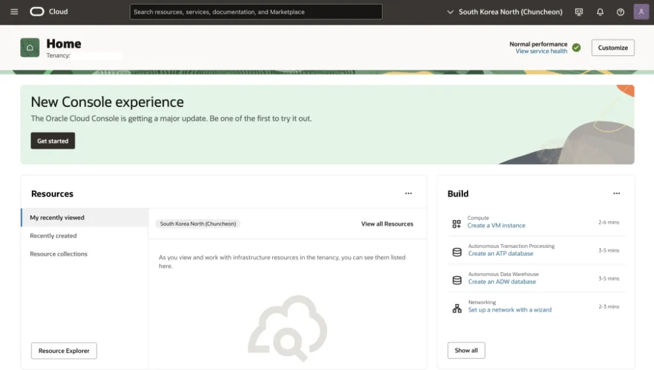654x370 pixels.
Task: Click the New Console experience heading
Action: (107, 102)
